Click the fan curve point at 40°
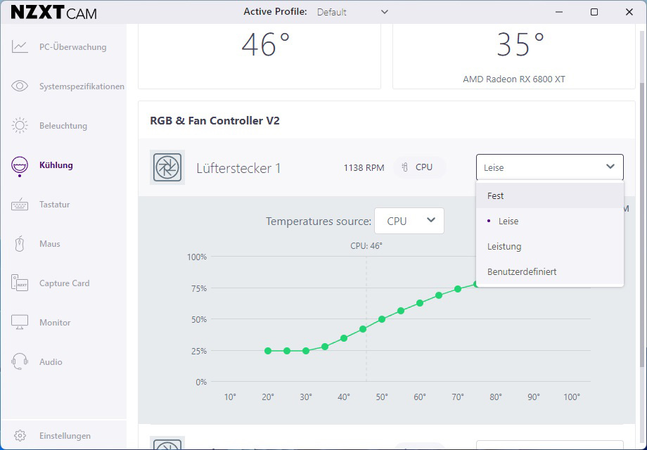Screen dimensions: 647x450 [344, 338]
